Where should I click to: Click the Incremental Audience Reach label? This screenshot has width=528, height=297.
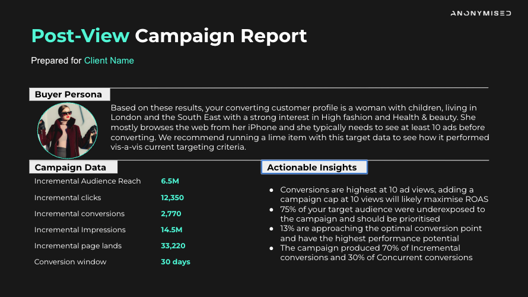(88, 181)
